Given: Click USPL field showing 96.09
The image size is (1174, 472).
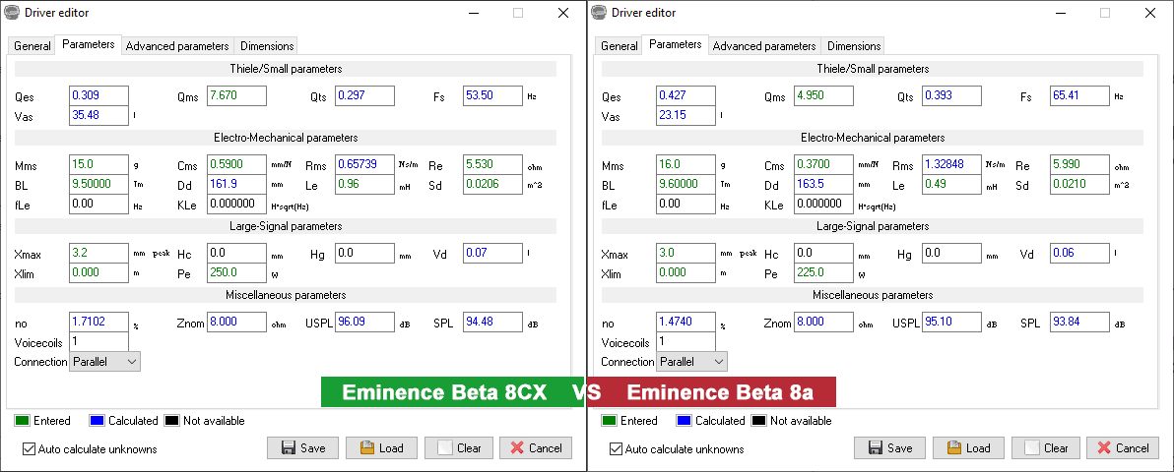Looking at the screenshot, I should click(364, 322).
